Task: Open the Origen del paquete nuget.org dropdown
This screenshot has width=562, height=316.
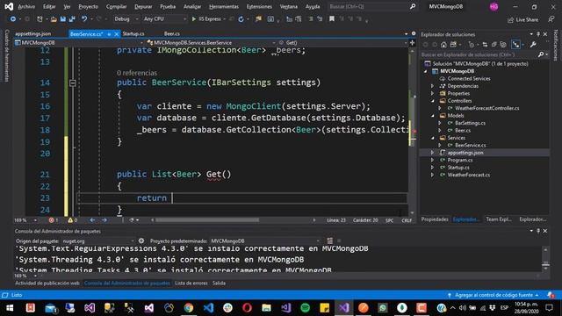Action: [x=97, y=241]
